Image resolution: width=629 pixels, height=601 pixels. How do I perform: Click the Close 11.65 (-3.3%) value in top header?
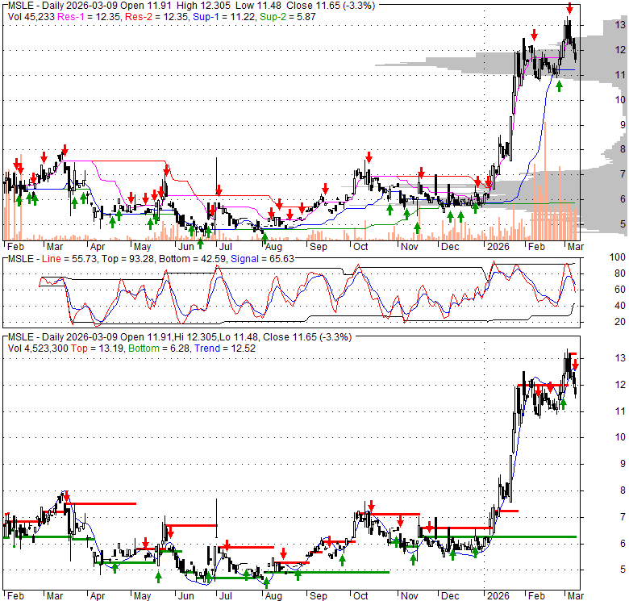click(x=331, y=6)
